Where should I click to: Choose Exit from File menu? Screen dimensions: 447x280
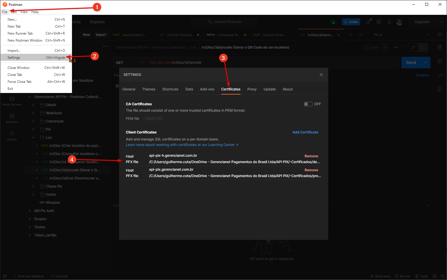pyautogui.click(x=36, y=89)
